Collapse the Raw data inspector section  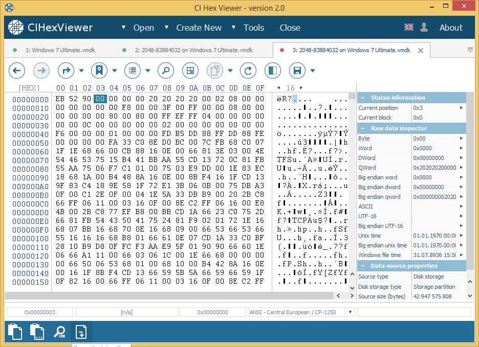click(363, 128)
